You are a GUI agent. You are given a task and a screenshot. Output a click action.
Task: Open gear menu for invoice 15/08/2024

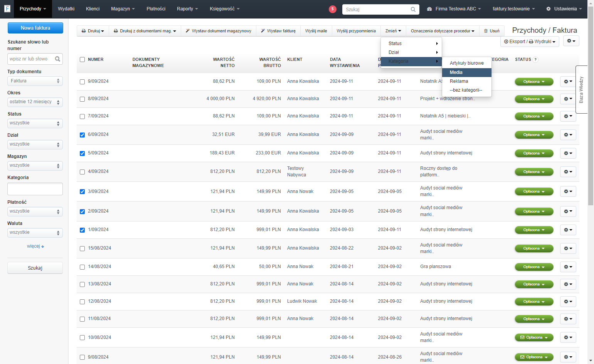point(568,248)
